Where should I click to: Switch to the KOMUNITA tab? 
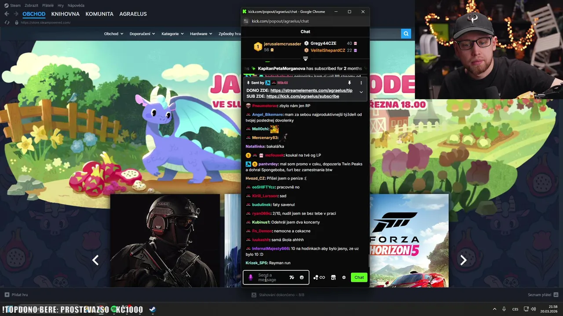[99, 14]
